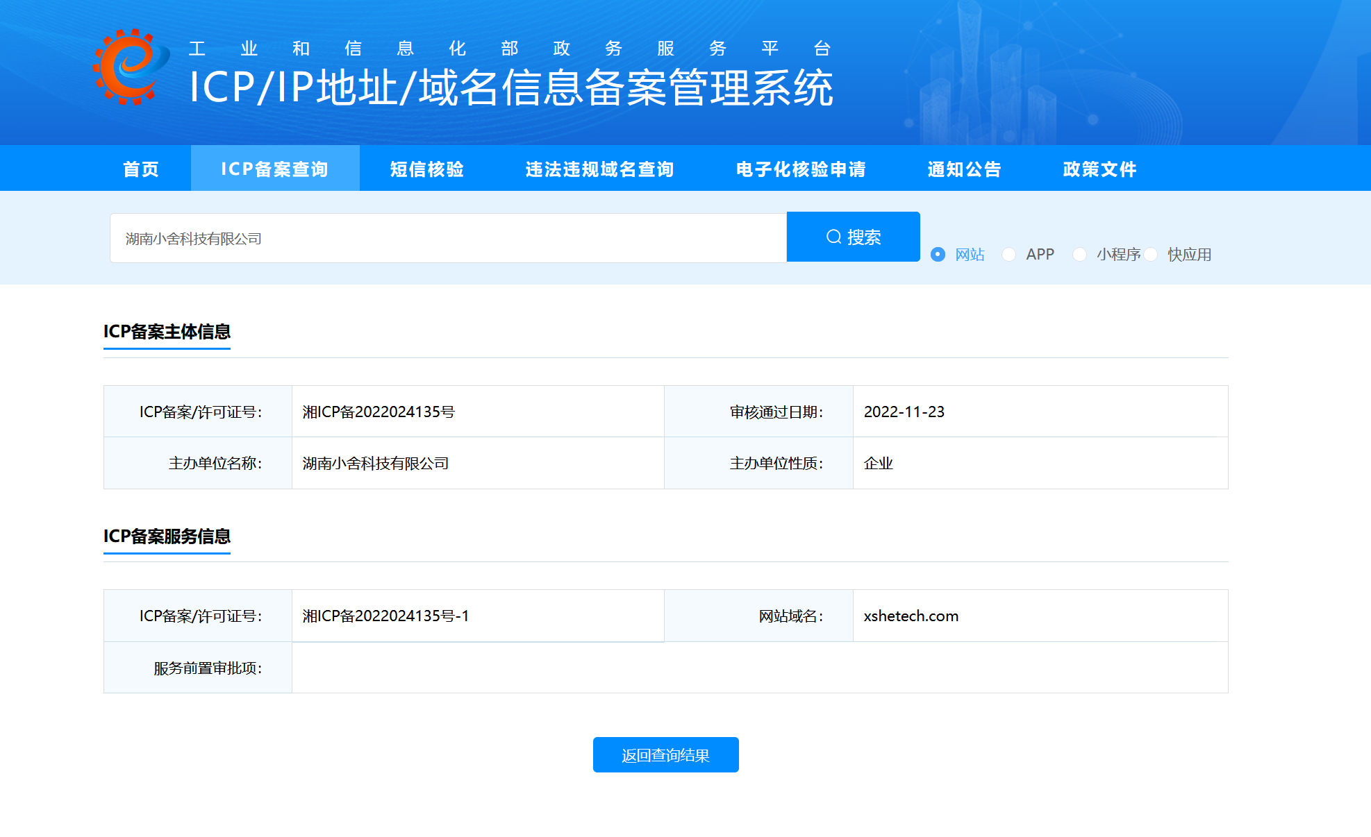
Task: Focus the company name search field
Action: click(448, 238)
